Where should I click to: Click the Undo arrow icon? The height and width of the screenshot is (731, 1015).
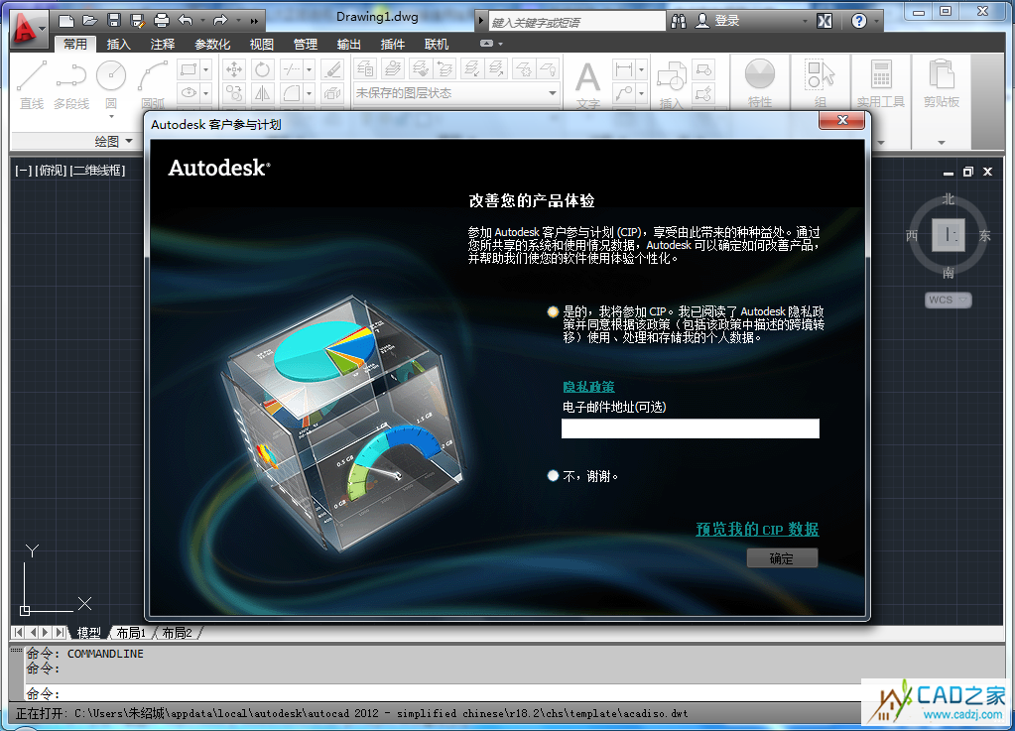pyautogui.click(x=186, y=21)
